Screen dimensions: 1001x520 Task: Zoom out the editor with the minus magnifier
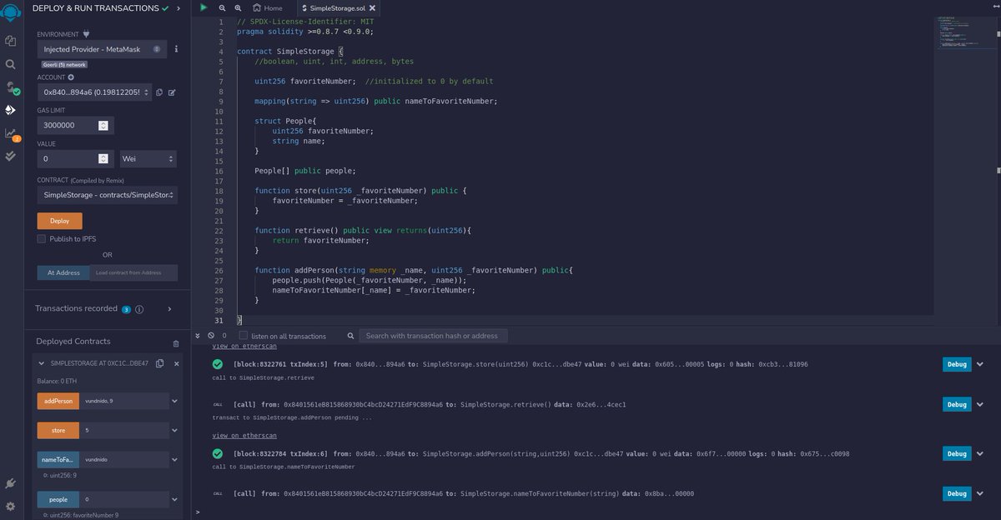tap(222, 7)
